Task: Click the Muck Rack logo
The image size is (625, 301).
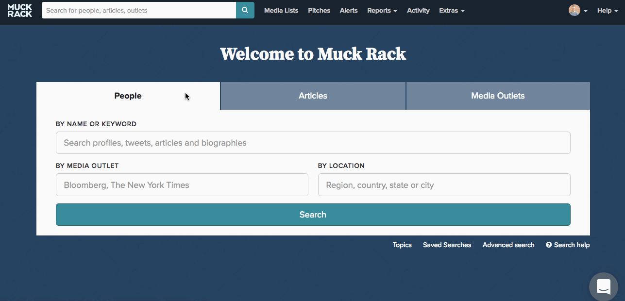Action: click(x=19, y=10)
